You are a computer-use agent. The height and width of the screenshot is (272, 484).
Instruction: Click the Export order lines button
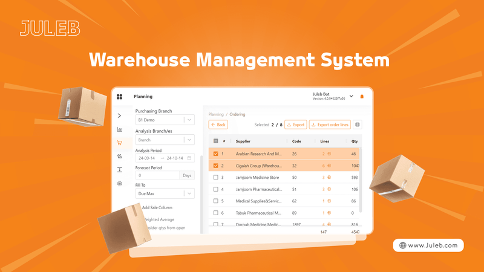[x=330, y=125]
